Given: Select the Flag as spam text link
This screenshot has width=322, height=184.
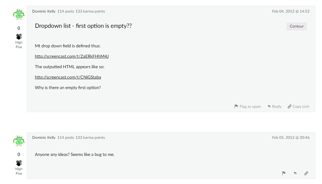Looking at the screenshot, I should [x=250, y=106].
